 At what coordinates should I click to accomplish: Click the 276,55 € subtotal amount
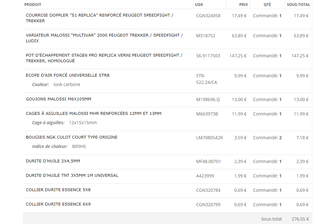coord(300,219)
